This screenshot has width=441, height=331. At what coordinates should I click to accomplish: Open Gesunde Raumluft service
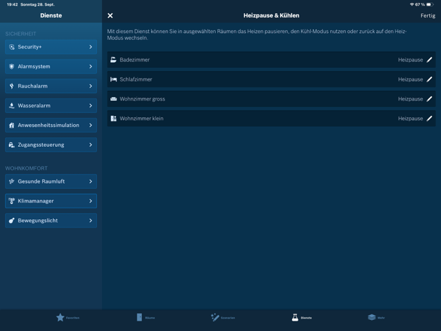(x=51, y=181)
